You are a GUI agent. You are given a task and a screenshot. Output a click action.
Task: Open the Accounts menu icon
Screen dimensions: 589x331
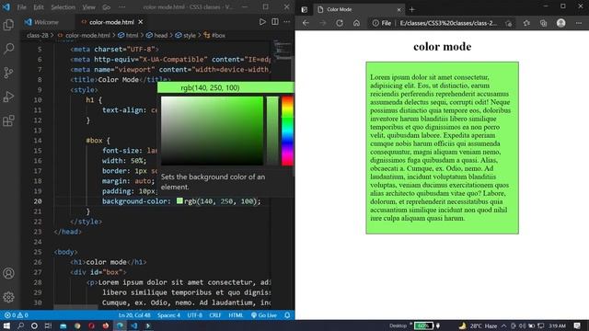point(8,273)
